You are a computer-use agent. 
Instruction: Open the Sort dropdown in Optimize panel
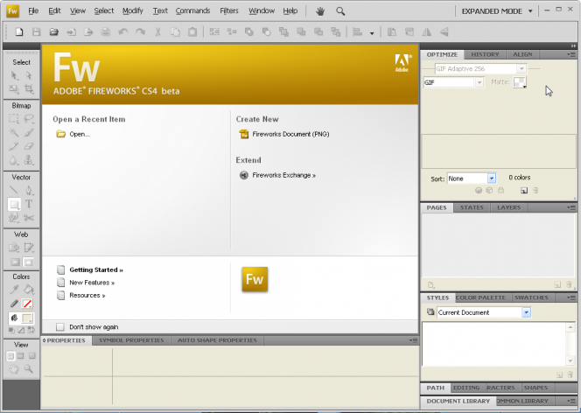(x=472, y=178)
